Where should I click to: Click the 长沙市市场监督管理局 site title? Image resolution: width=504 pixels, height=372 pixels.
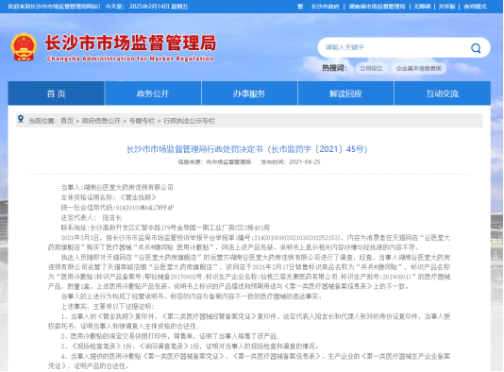point(130,42)
